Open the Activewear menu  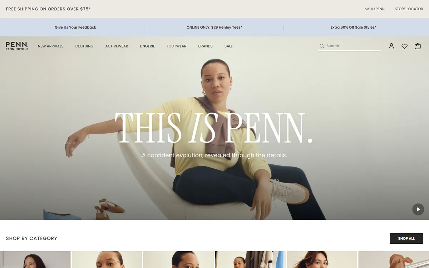[x=117, y=46]
